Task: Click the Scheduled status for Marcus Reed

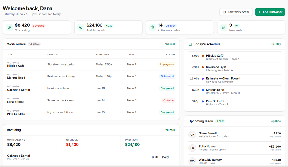Action: tap(167, 76)
